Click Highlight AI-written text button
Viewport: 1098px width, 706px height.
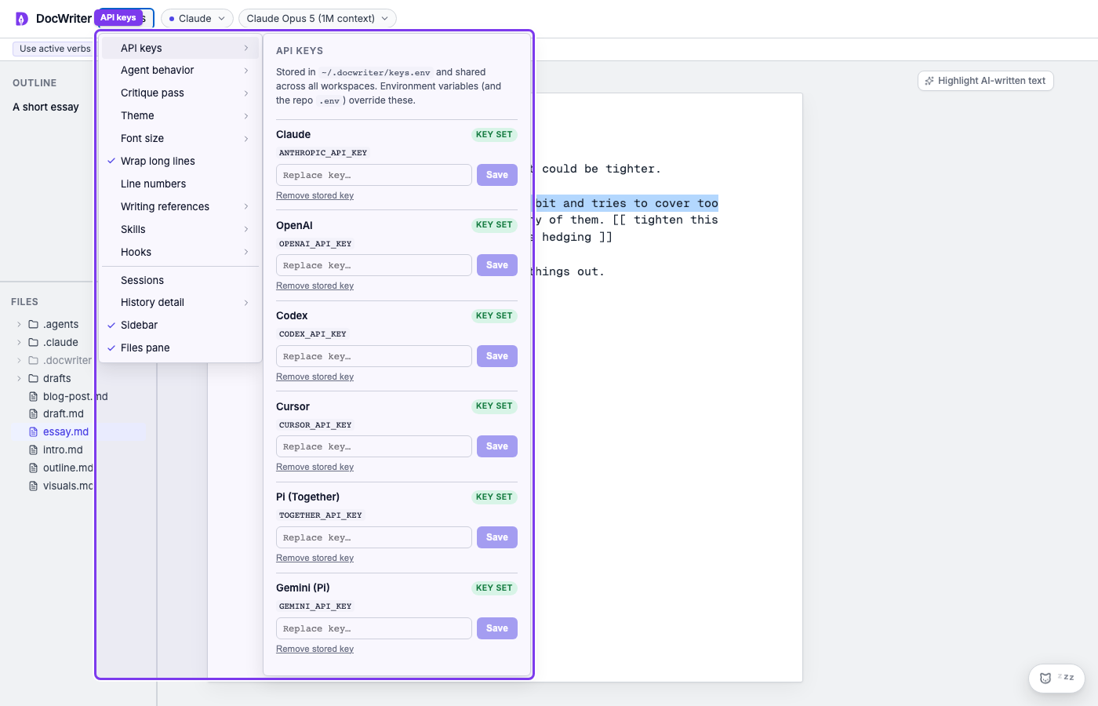click(985, 81)
